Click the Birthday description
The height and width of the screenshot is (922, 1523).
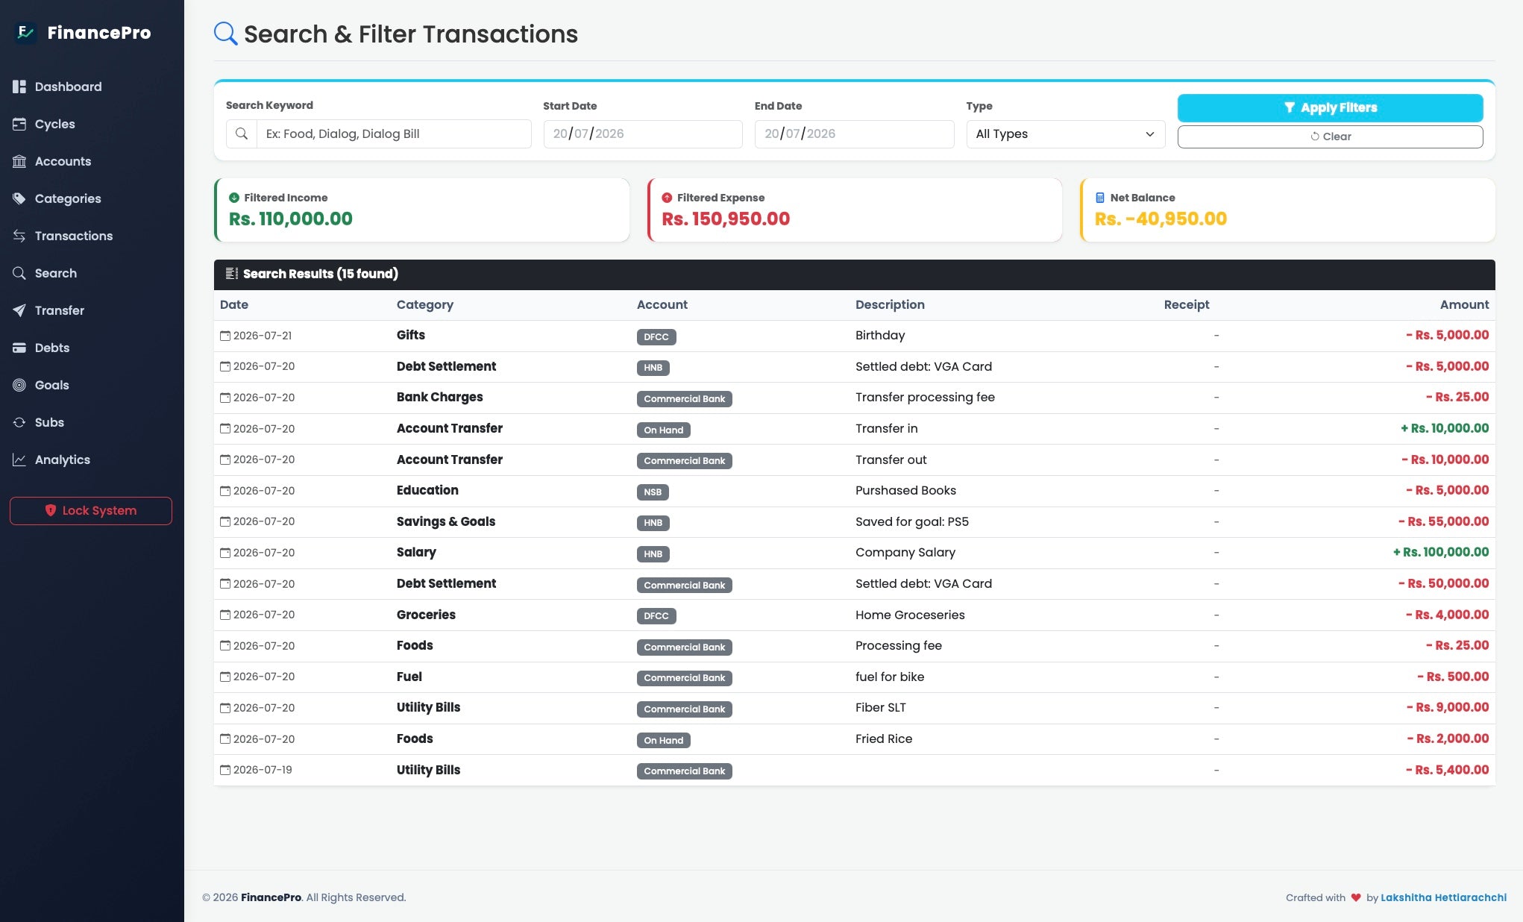880,336
